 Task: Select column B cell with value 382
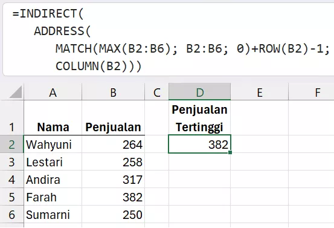pos(113,197)
